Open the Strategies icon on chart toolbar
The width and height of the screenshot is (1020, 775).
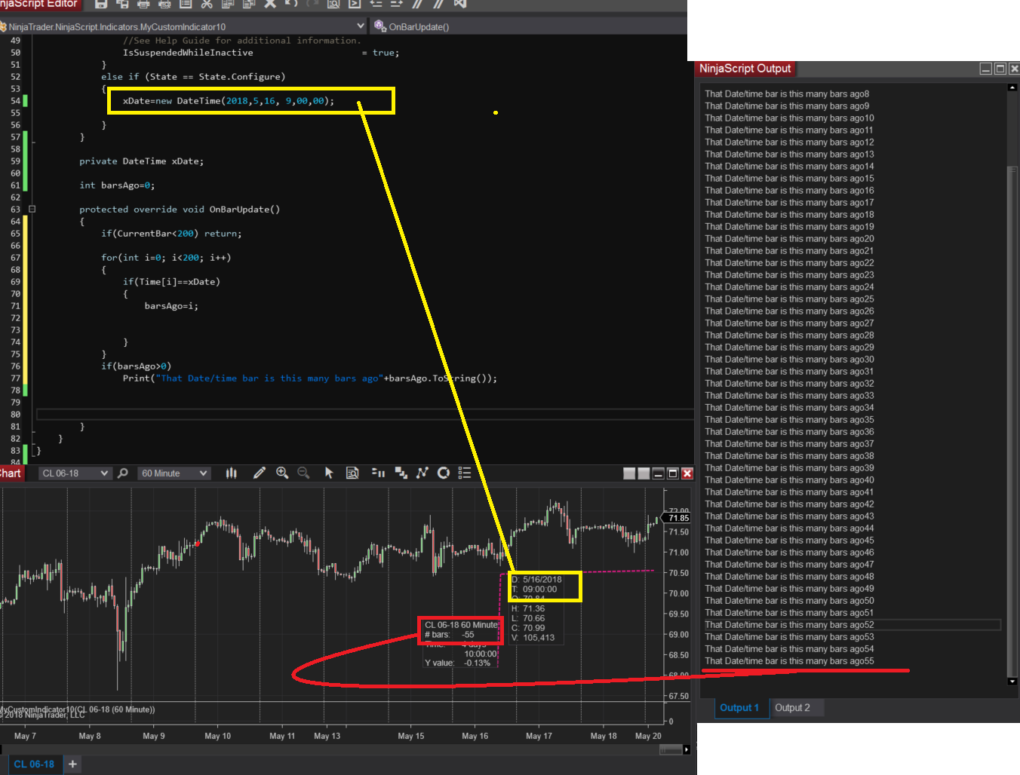click(x=444, y=473)
